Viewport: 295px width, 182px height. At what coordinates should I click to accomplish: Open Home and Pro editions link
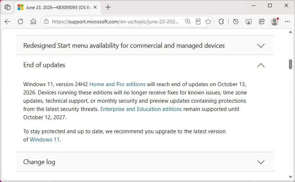[117, 84]
